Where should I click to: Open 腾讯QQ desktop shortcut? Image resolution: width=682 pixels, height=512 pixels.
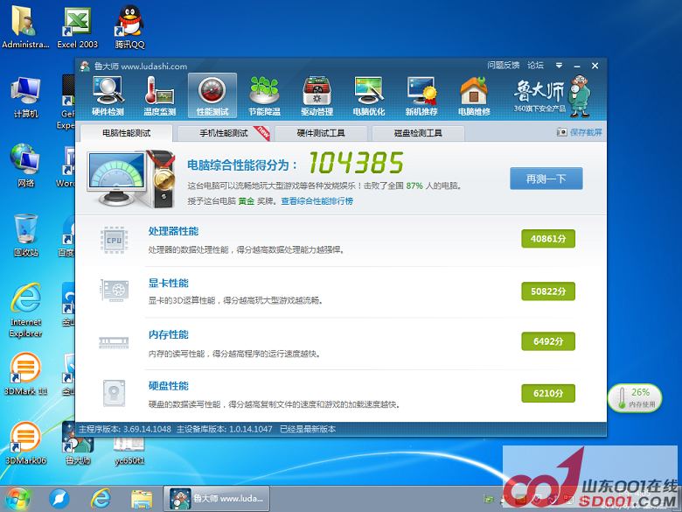[129, 26]
